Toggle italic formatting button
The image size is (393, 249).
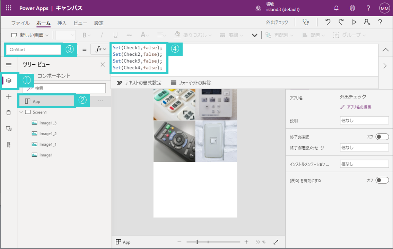102,35
